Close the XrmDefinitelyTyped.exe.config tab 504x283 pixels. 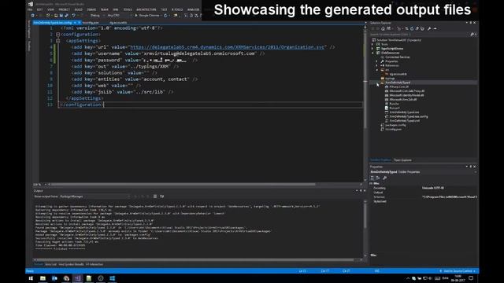click(79, 23)
